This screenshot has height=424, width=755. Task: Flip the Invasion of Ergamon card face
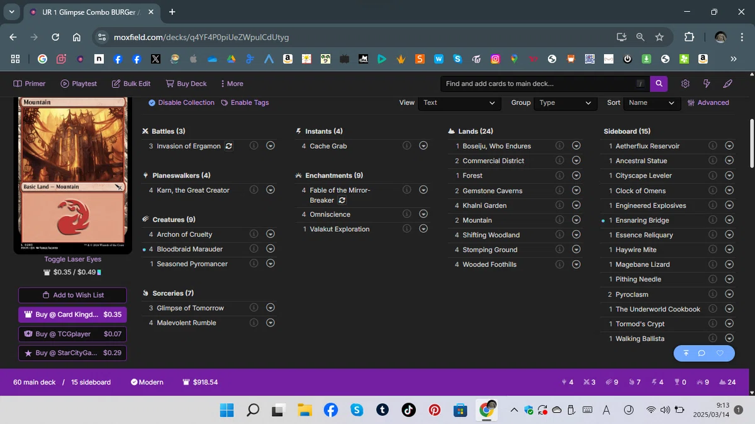[x=228, y=146]
